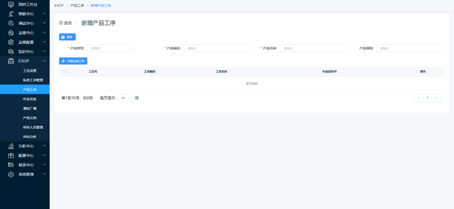Click the 知识中心 book icon

point(11,52)
